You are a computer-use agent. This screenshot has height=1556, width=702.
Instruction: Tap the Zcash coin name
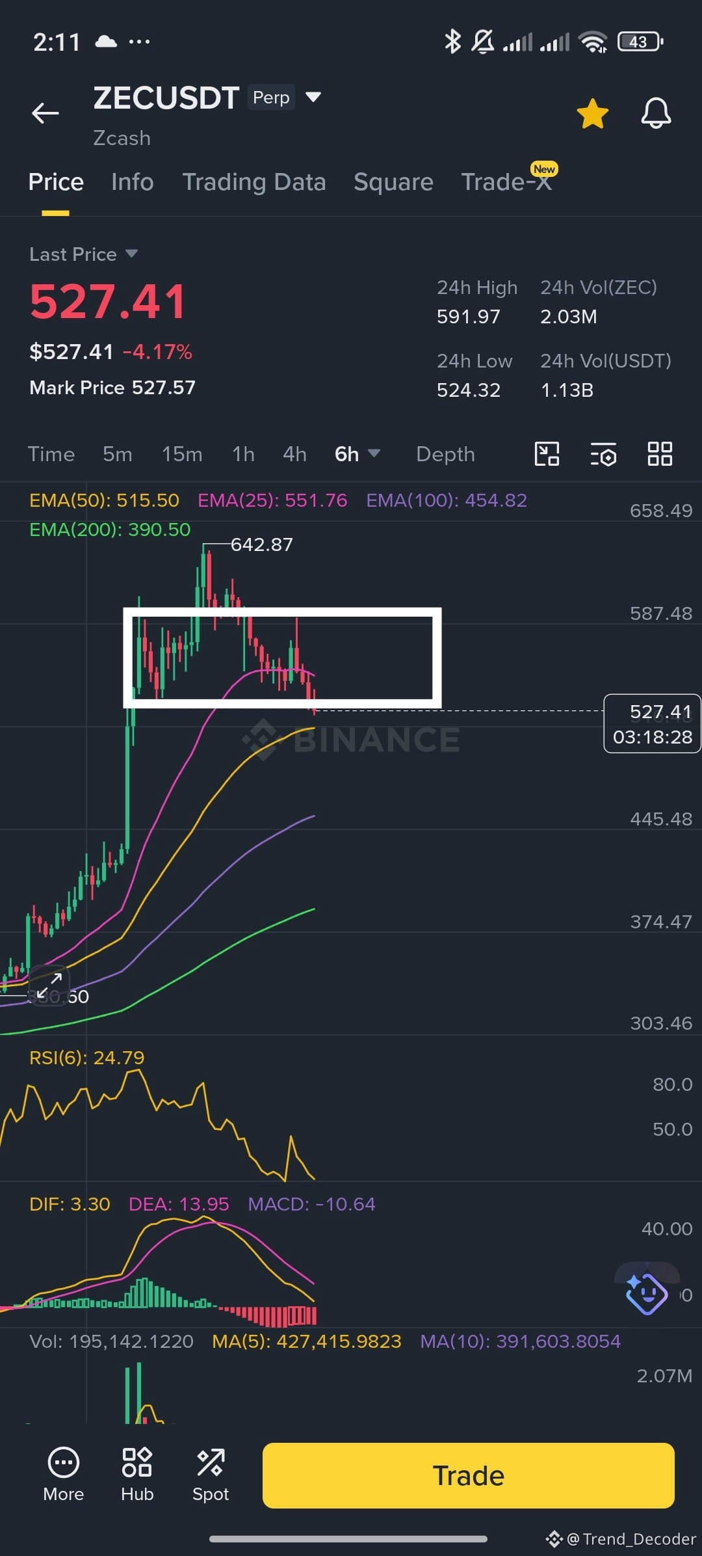[122, 138]
